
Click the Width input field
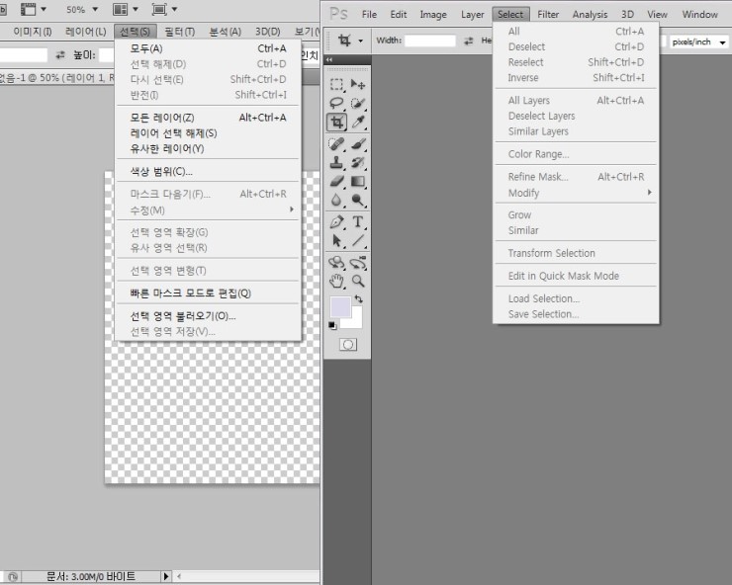pos(430,41)
